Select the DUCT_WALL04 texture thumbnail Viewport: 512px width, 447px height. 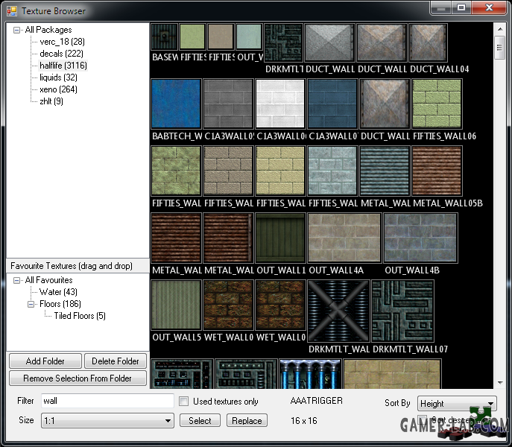[428, 42]
